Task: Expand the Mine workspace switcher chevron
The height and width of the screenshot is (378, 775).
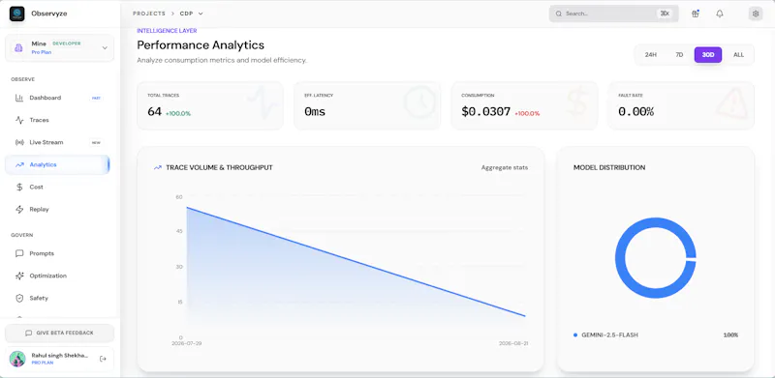Action: coord(105,48)
